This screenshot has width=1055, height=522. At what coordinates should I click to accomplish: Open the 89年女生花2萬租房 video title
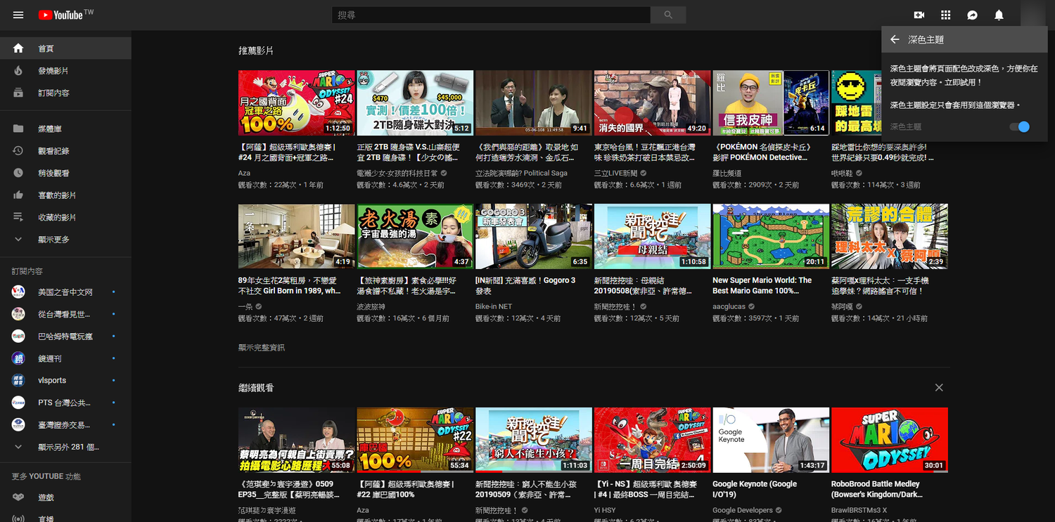click(290, 285)
